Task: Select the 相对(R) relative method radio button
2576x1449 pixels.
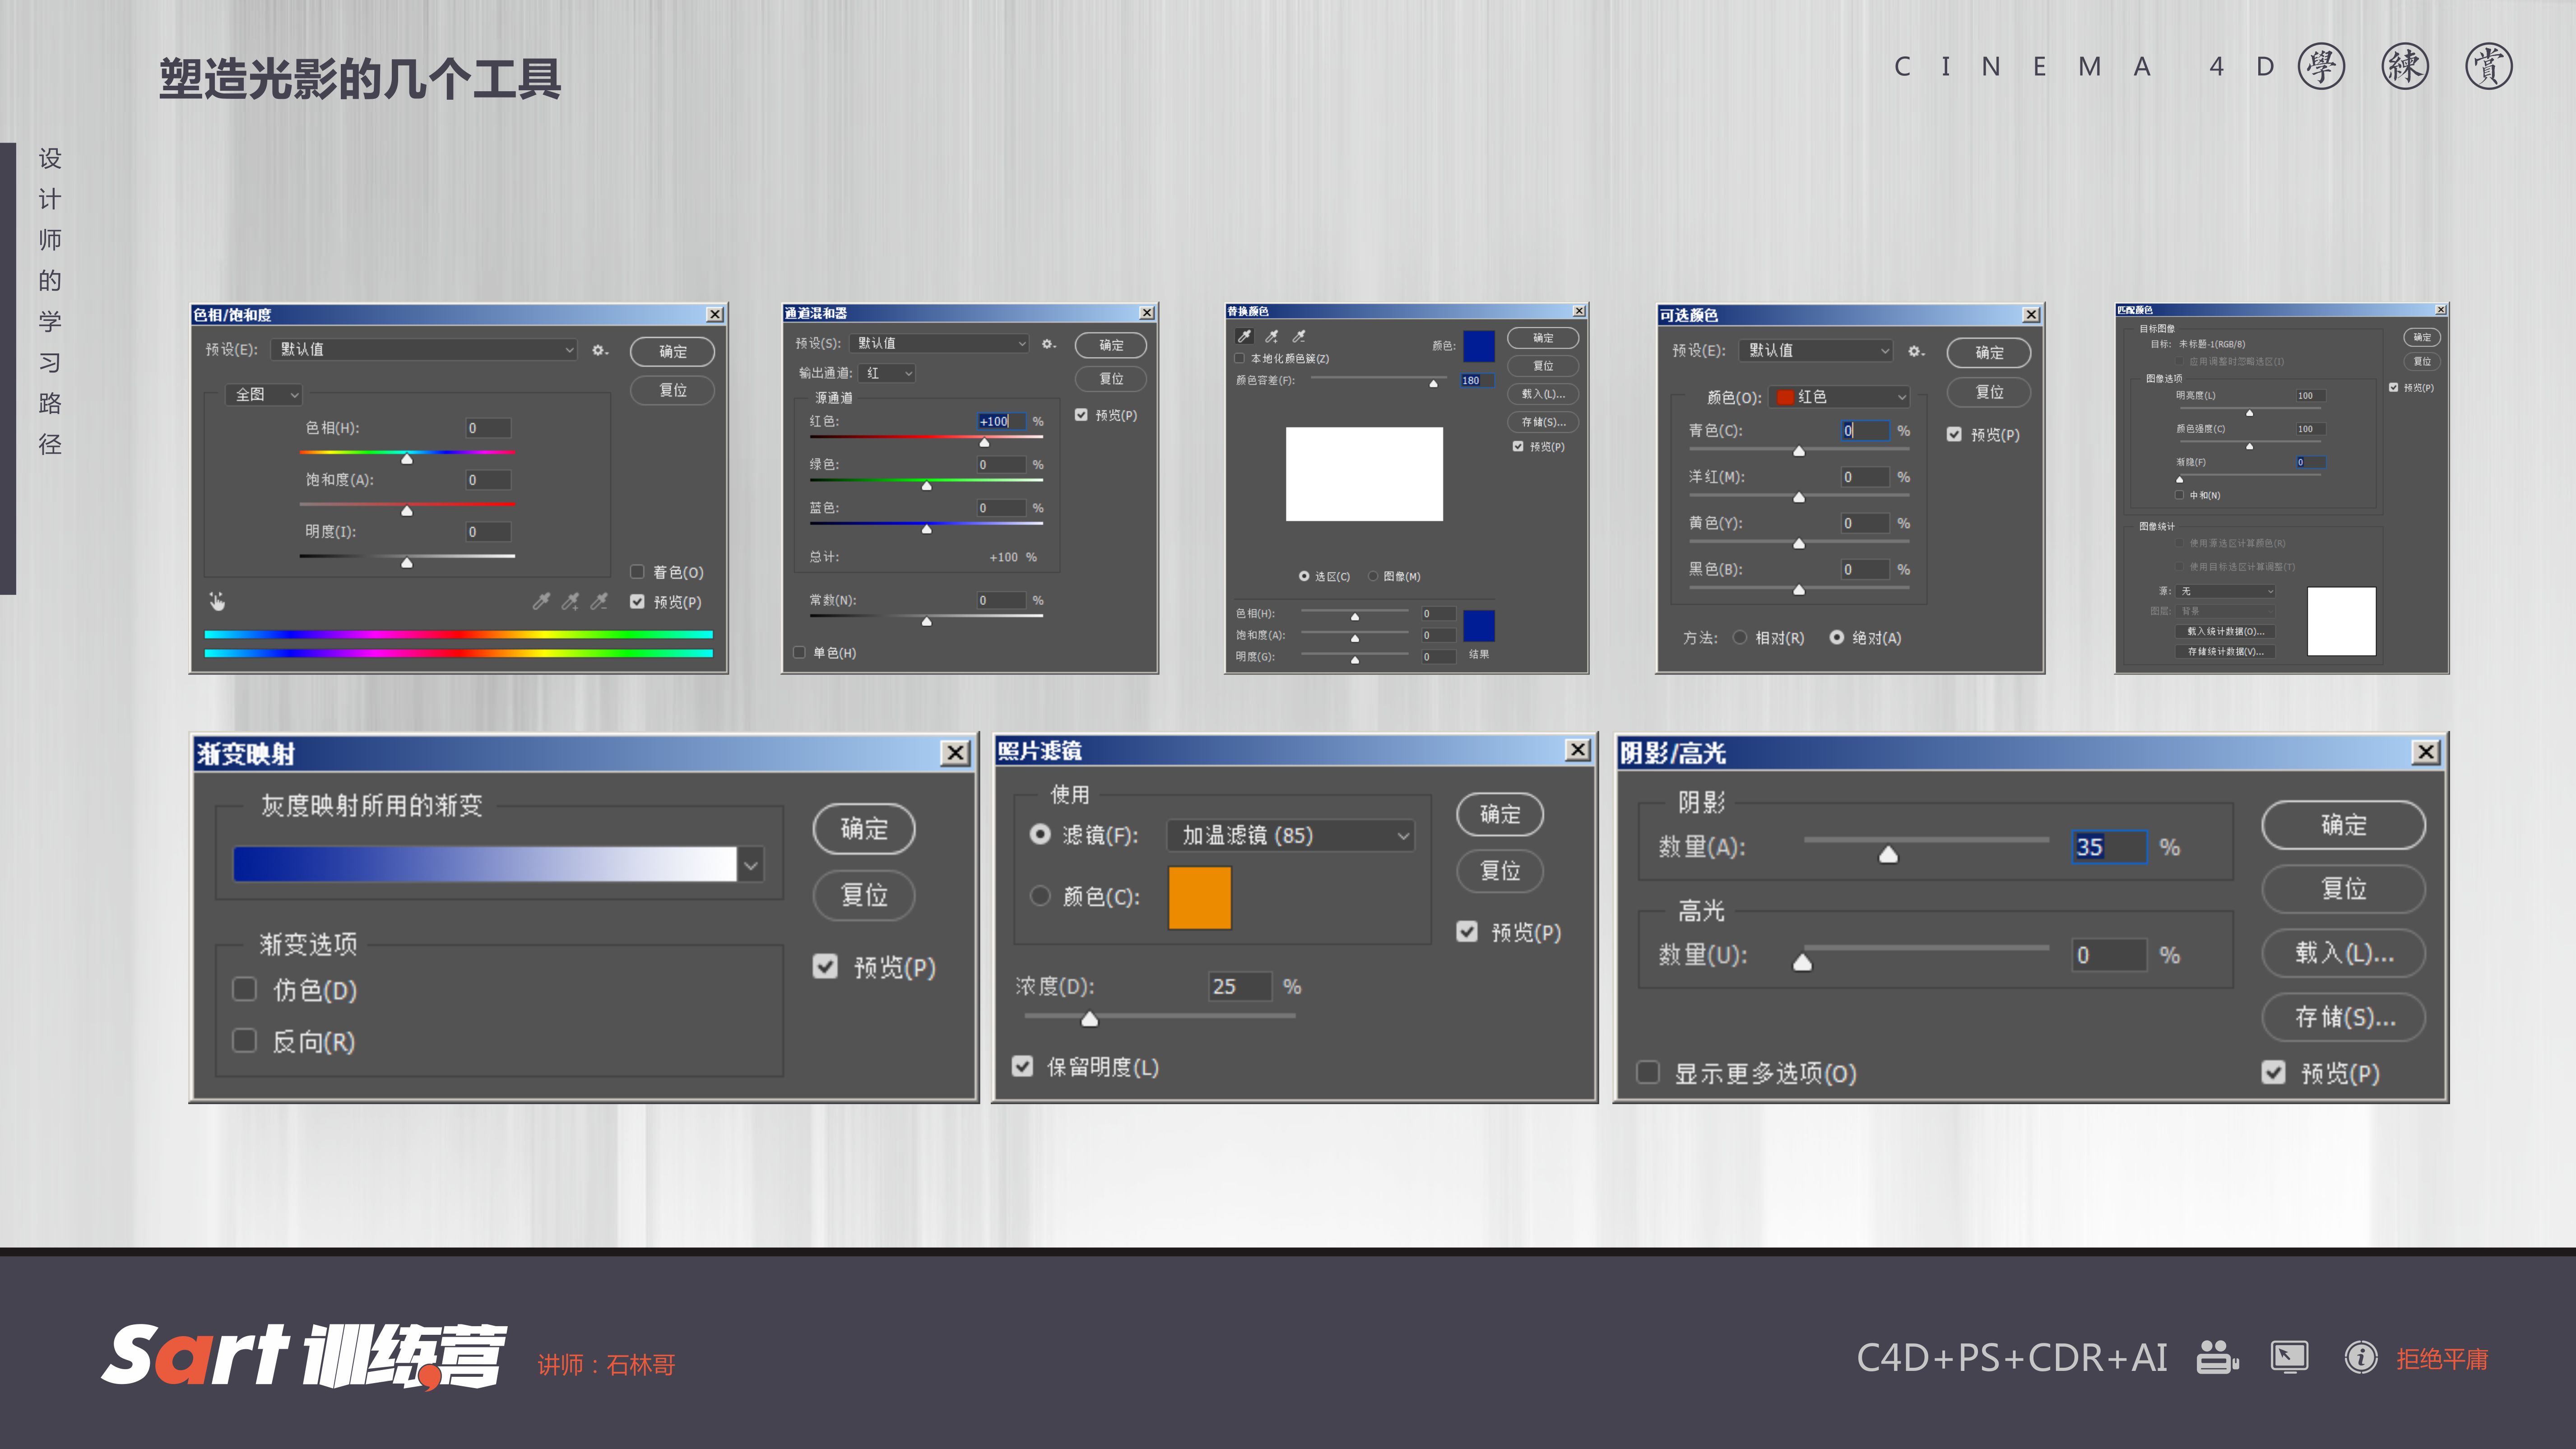Action: (1740, 638)
